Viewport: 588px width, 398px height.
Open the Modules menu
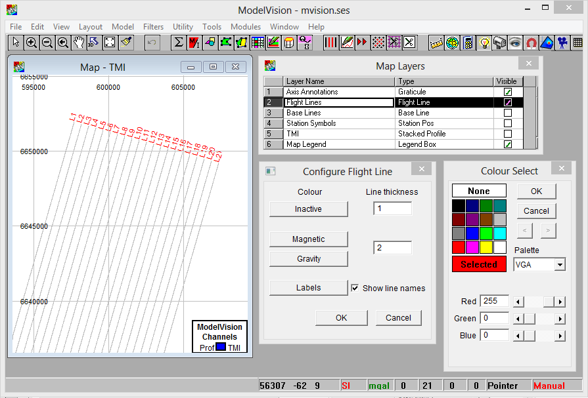click(x=246, y=27)
